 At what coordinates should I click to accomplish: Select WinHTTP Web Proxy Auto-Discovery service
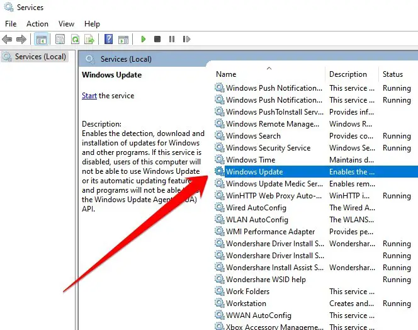point(316,196)
